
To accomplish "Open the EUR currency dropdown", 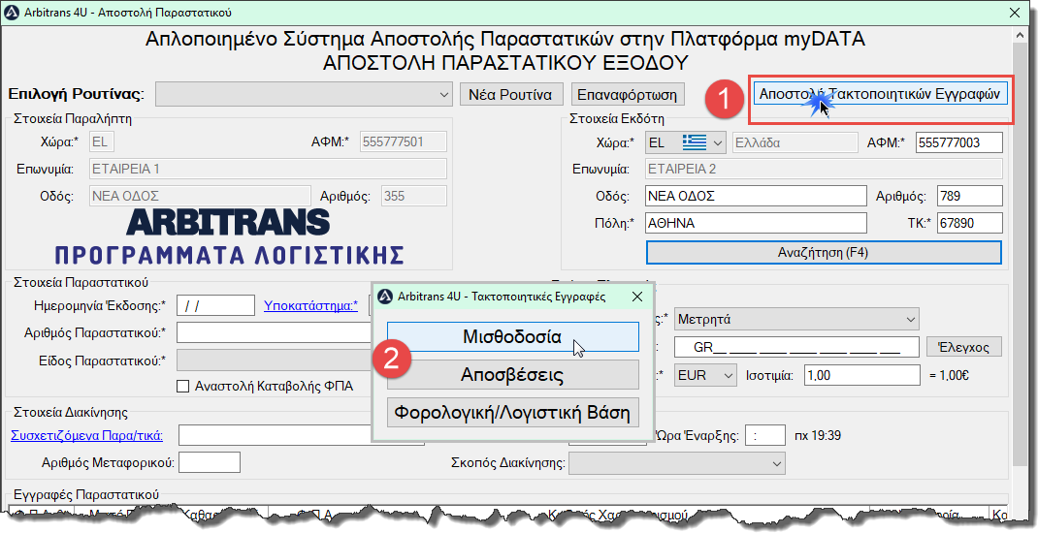I will (705, 376).
